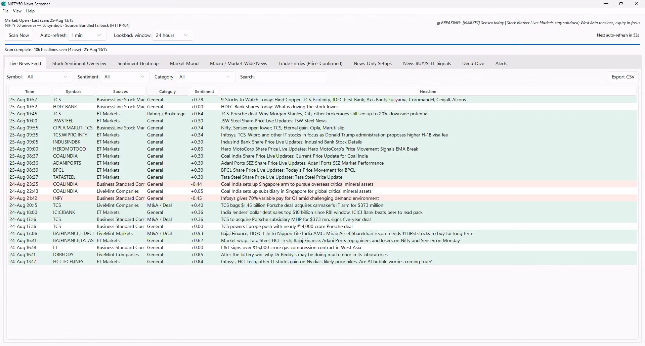The width and height of the screenshot is (645, 346).
Task: Click the ADANIPORTS symbol cell
Action: (67, 163)
